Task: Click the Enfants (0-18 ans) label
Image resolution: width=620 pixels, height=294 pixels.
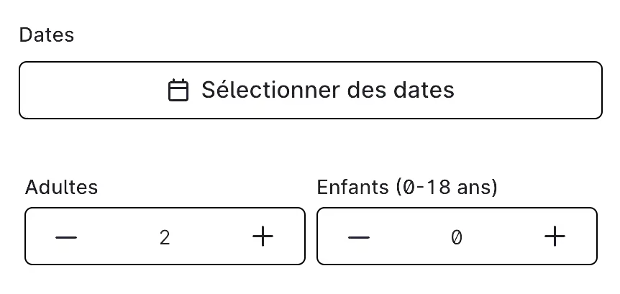Action: tap(407, 187)
